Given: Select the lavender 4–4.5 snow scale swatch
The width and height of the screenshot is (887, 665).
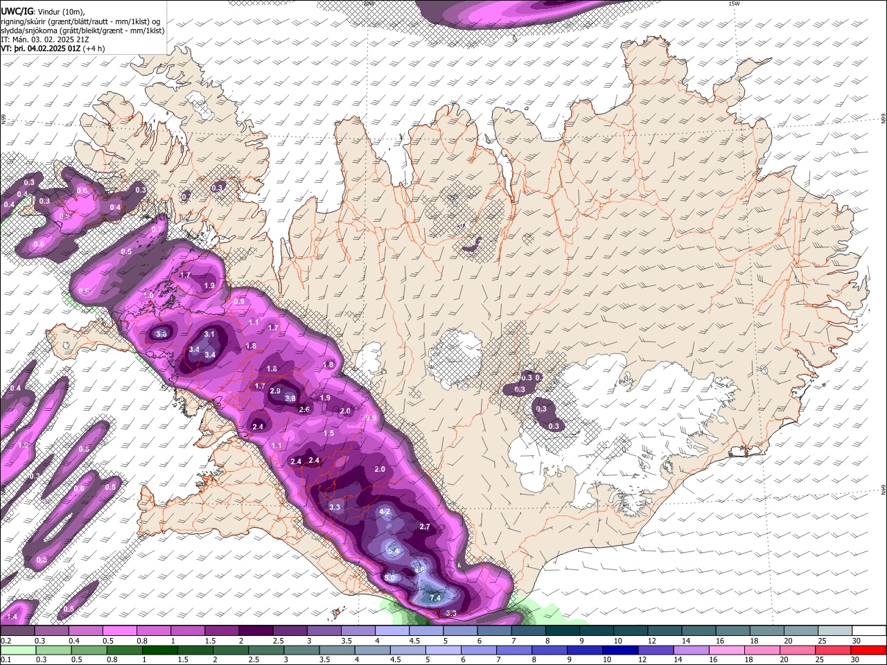Looking at the screenshot, I should [392, 630].
